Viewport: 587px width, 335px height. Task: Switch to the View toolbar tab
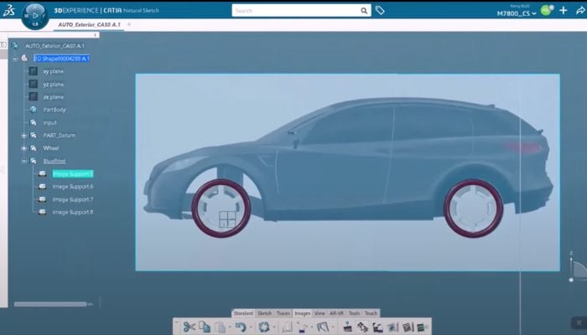(319, 313)
